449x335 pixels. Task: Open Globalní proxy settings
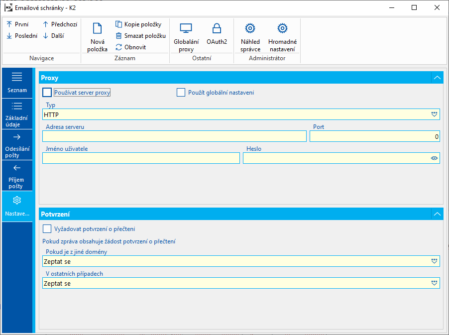pos(186,29)
